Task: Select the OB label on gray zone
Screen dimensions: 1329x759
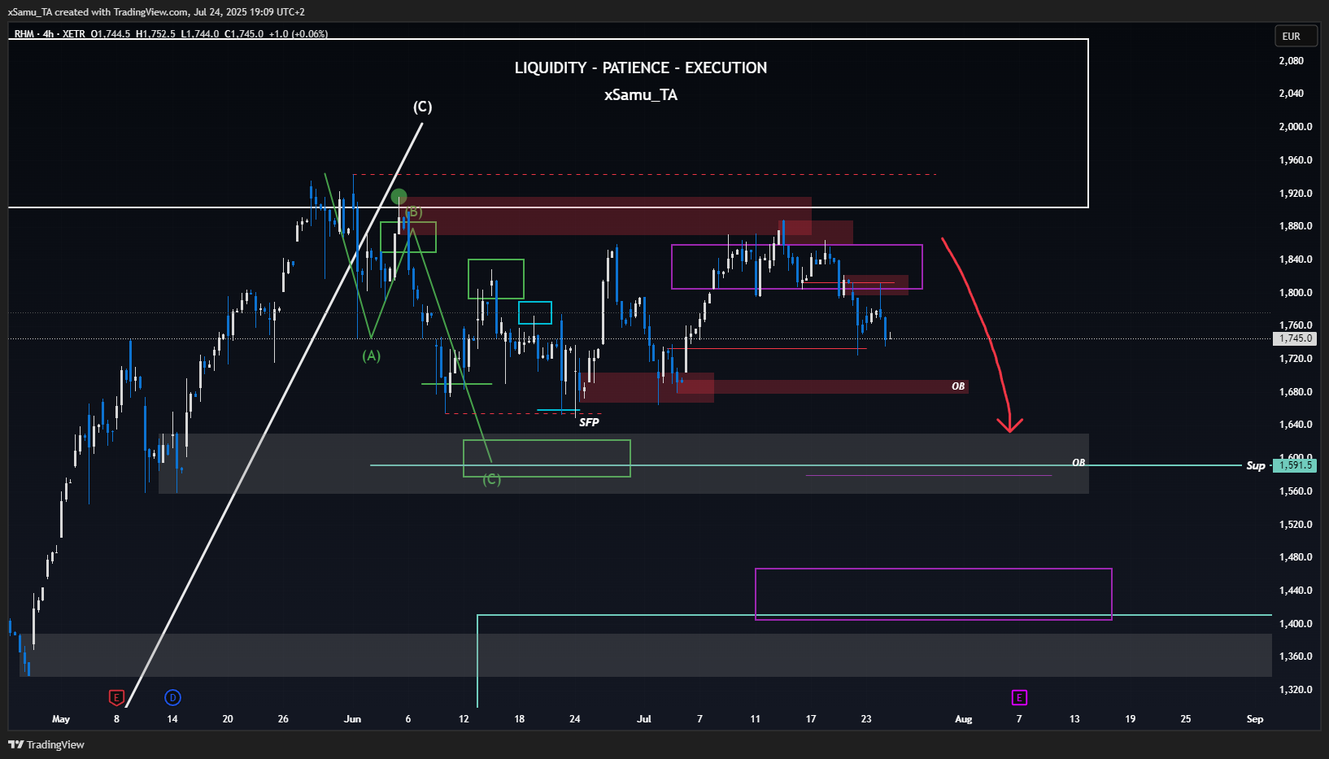Action: click(1078, 462)
